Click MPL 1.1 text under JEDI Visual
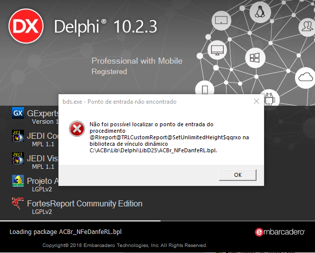 43,167
